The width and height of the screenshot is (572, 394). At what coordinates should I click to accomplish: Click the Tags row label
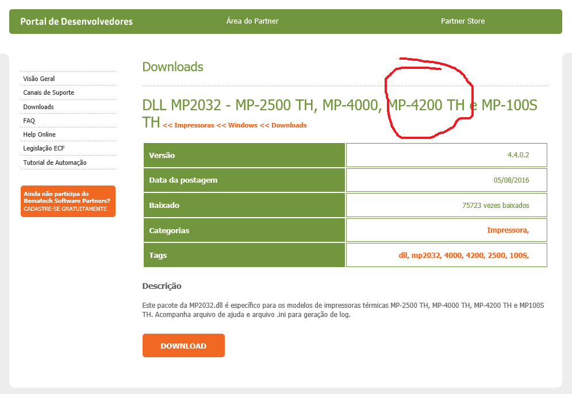158,255
